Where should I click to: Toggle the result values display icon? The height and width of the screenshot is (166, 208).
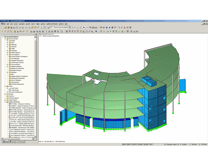click(86, 28)
